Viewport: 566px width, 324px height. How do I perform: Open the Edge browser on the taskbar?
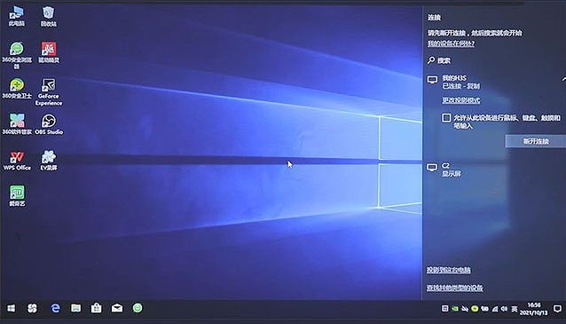[x=55, y=308]
